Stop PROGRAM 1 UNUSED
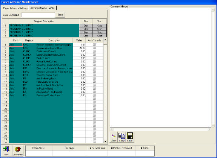Viewport: 217px width, 158px height. (x=100, y=26)
